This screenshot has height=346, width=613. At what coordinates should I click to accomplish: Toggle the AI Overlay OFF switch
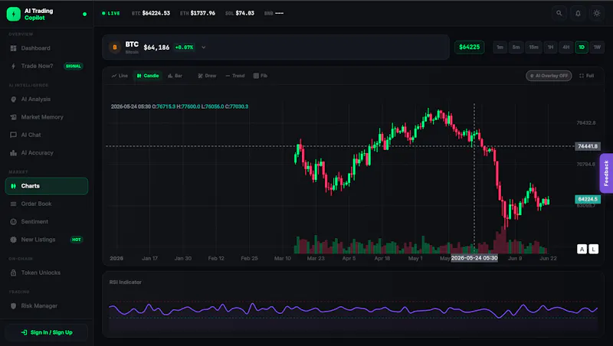[x=549, y=76]
